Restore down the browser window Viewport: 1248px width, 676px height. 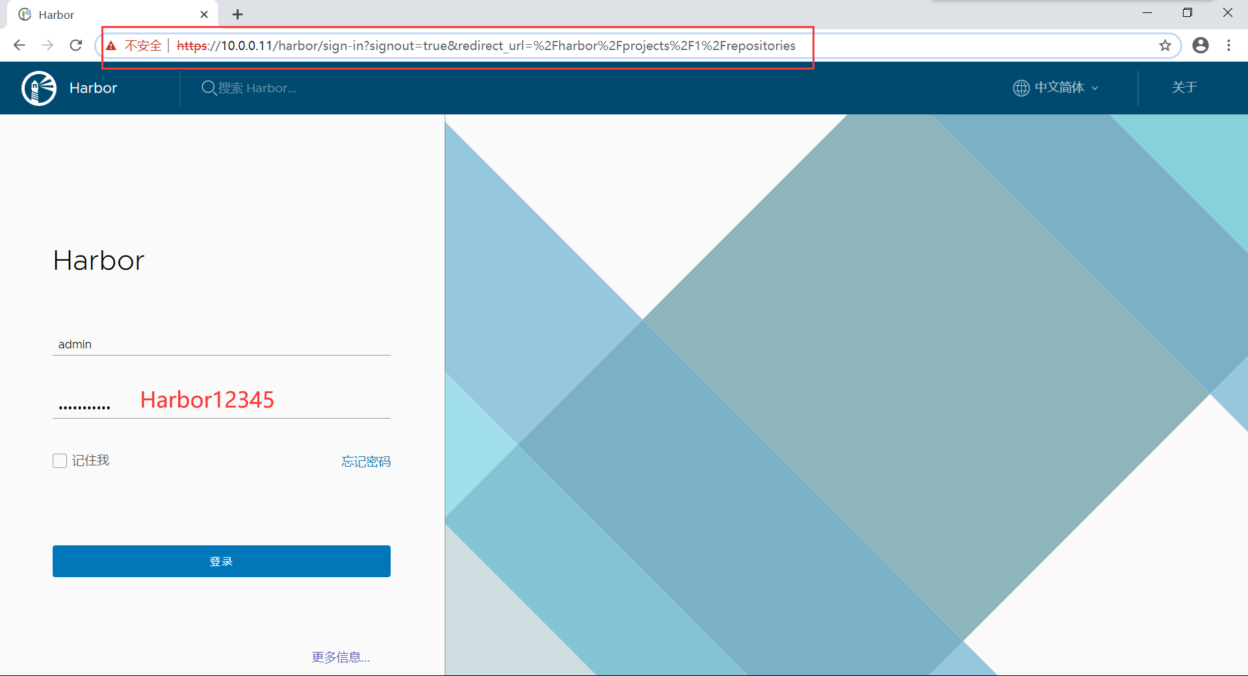[1188, 13]
